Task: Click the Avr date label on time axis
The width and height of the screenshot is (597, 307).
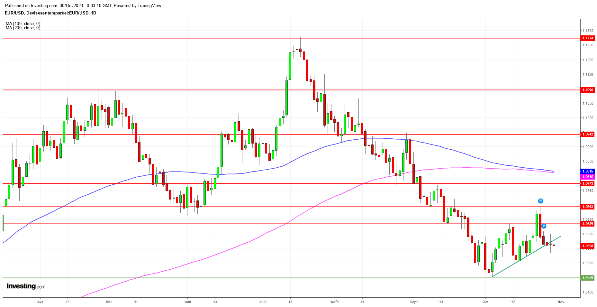Action: point(40,302)
